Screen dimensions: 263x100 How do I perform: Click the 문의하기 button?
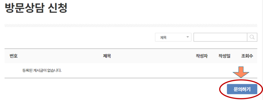pos(242,89)
